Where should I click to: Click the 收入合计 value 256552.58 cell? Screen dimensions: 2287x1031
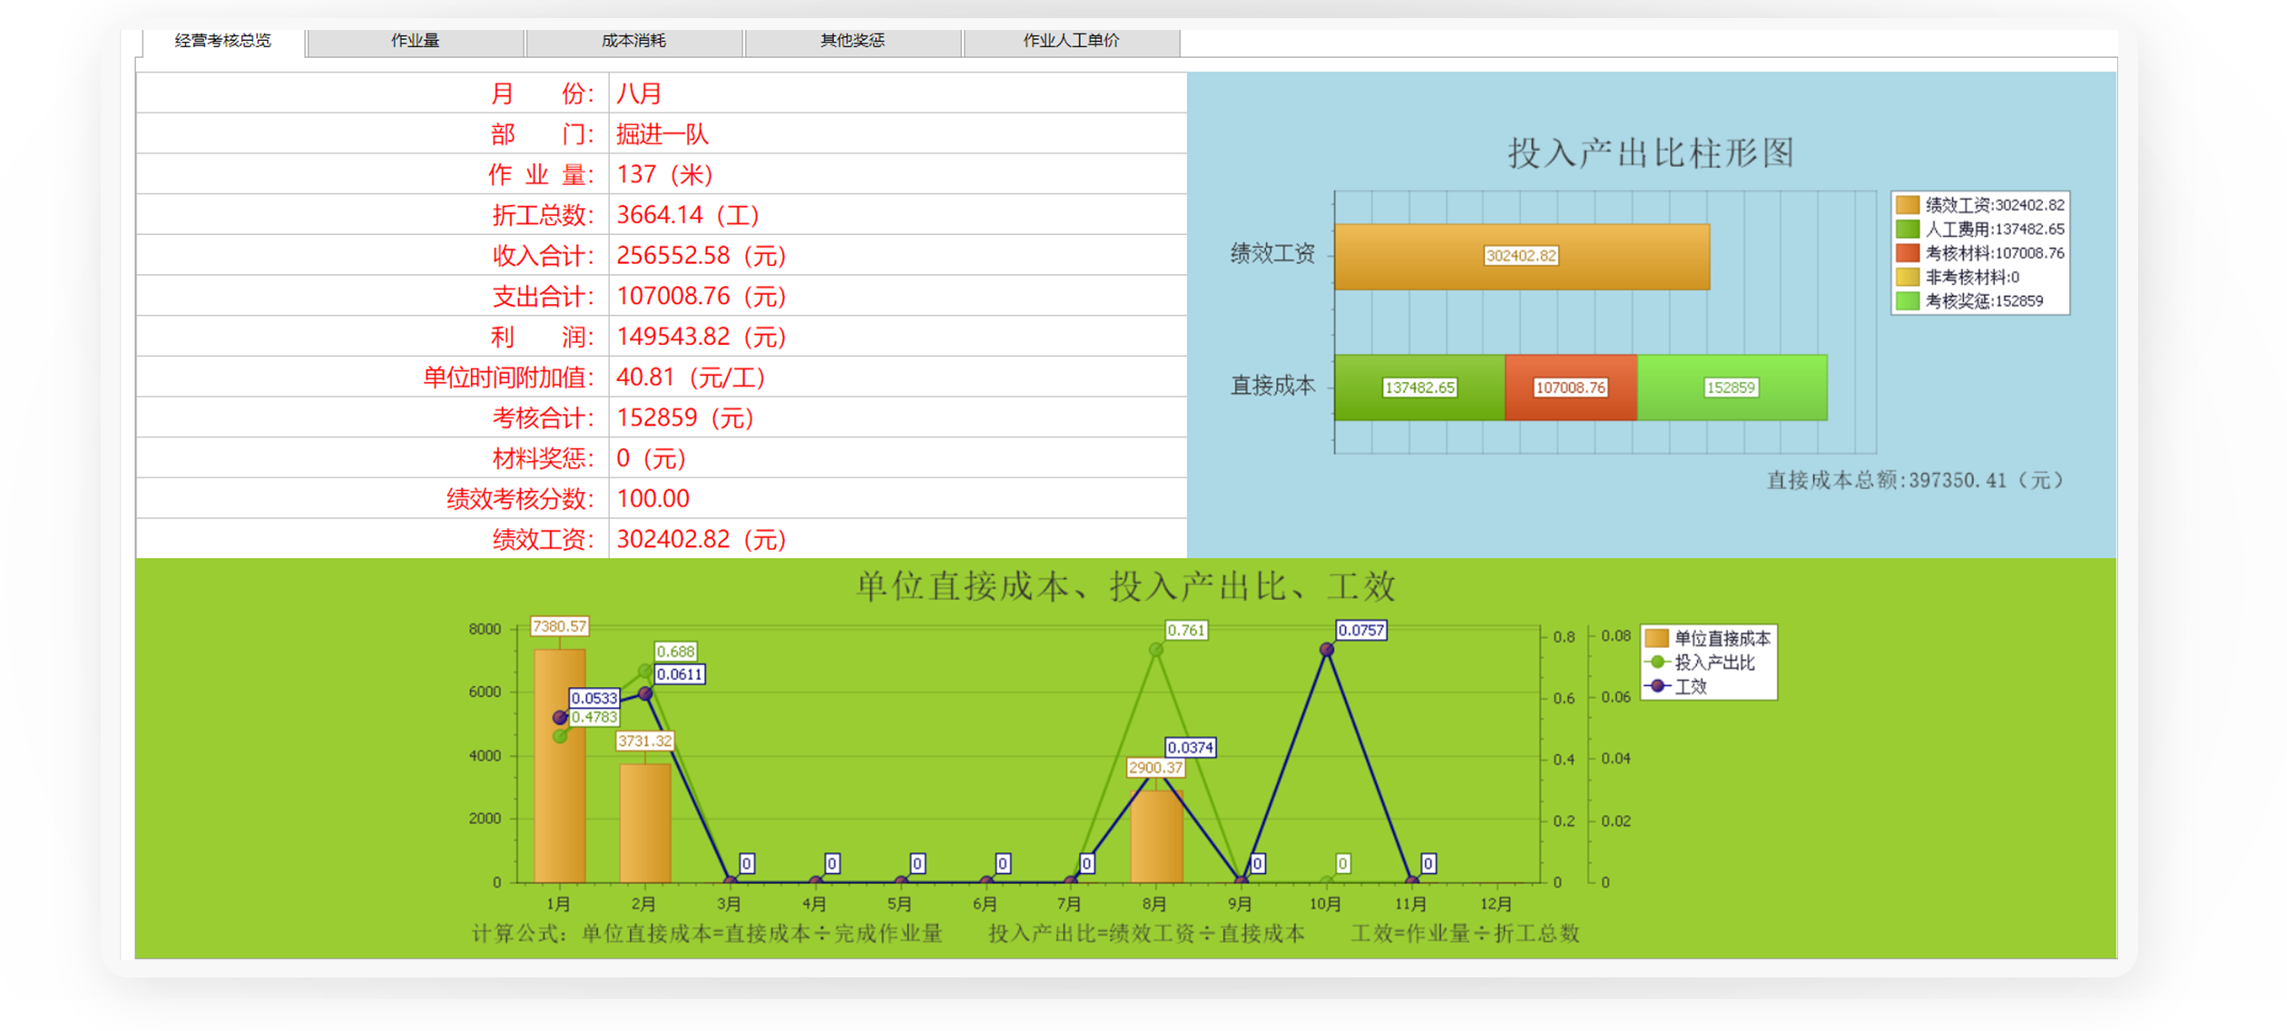(x=701, y=256)
